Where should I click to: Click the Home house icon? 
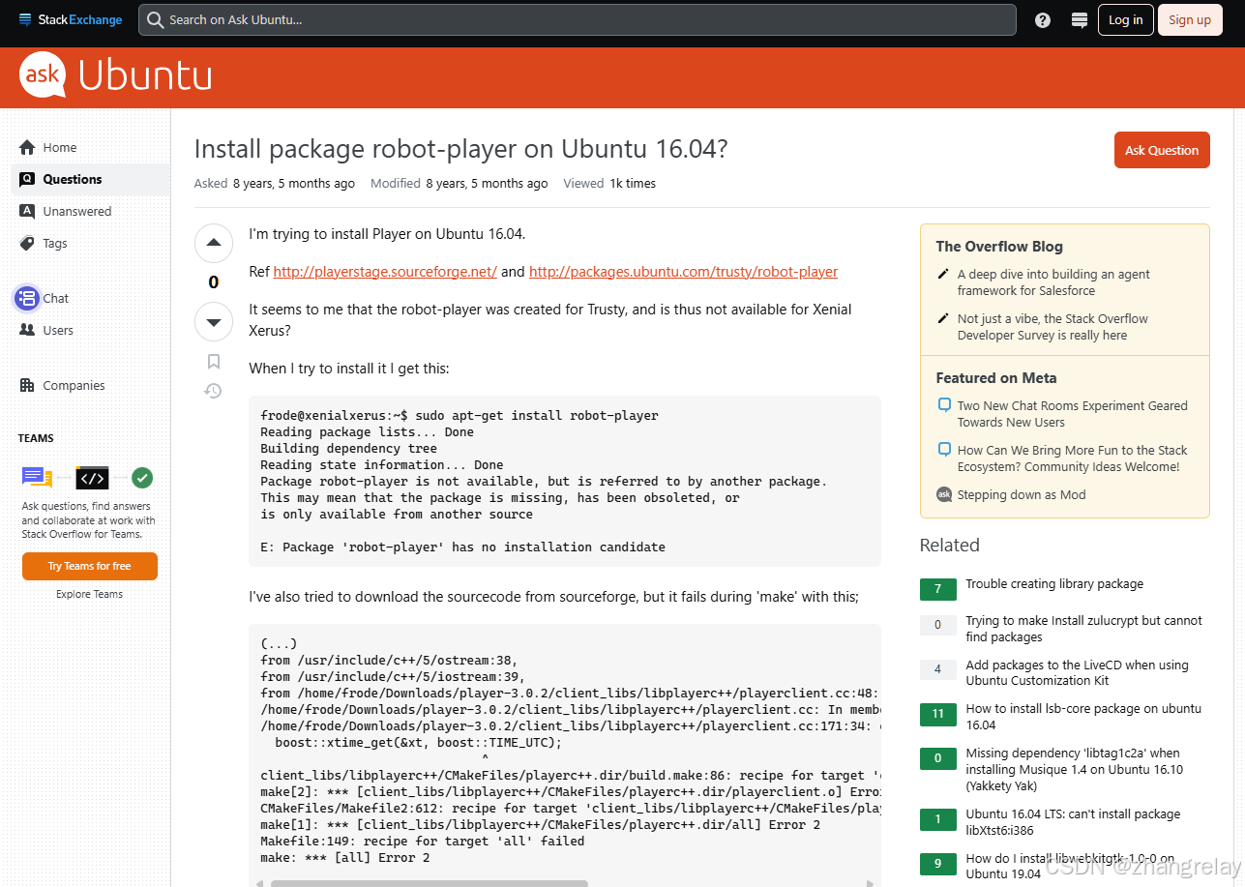(27, 147)
